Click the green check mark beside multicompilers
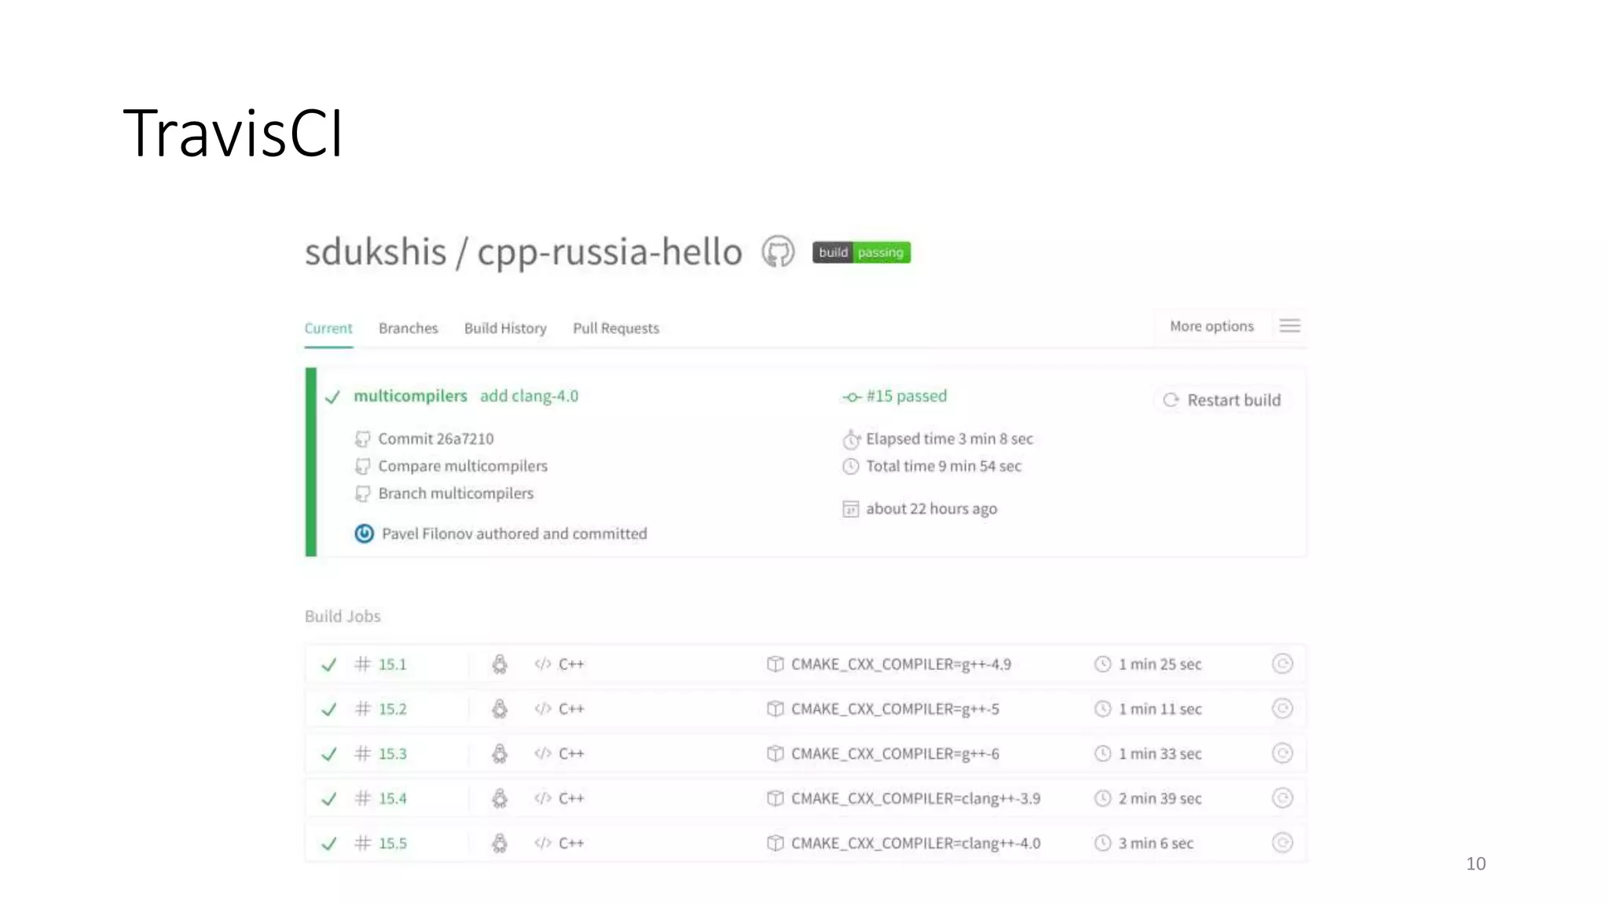The width and height of the screenshot is (1609, 905). click(332, 398)
